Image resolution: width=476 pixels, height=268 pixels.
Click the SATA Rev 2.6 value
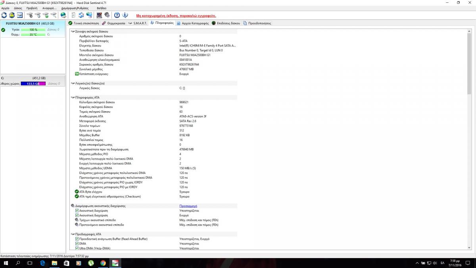pyautogui.click(x=188, y=121)
